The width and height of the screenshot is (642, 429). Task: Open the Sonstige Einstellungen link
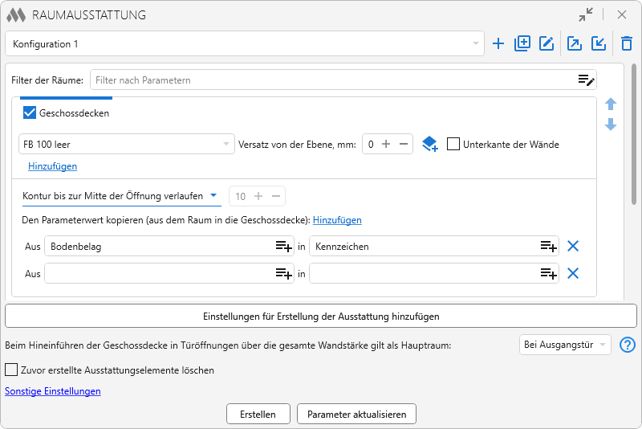(53, 391)
